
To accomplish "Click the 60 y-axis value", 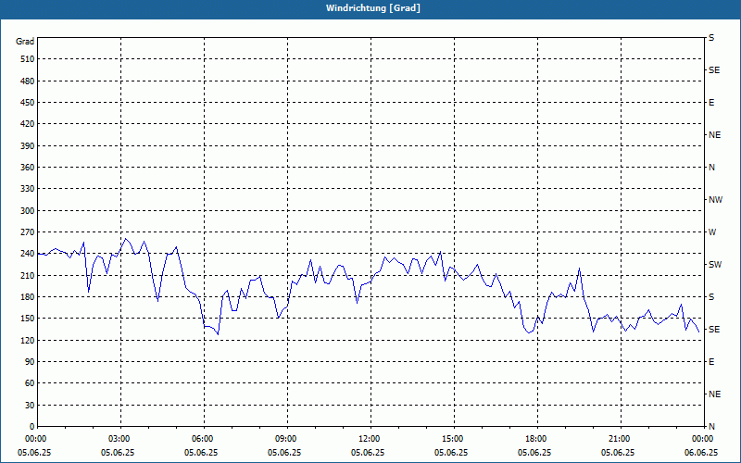I will click(30, 383).
